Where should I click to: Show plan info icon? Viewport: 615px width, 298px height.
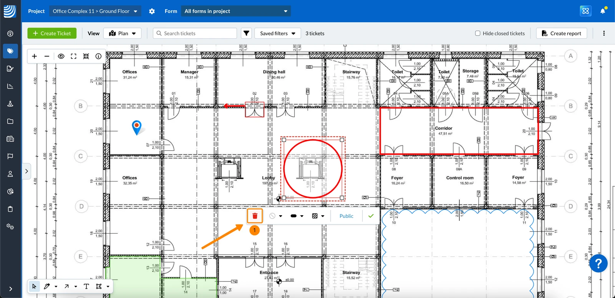point(98,56)
